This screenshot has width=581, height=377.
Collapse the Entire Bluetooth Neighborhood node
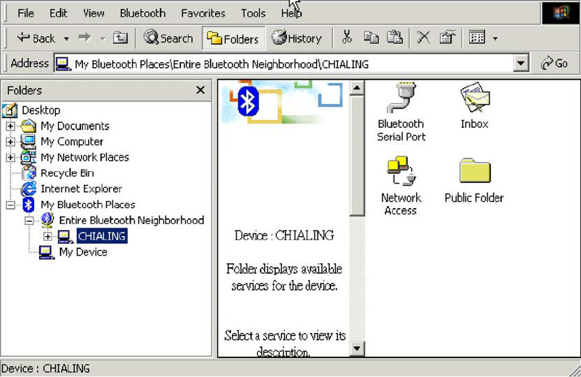click(x=29, y=221)
